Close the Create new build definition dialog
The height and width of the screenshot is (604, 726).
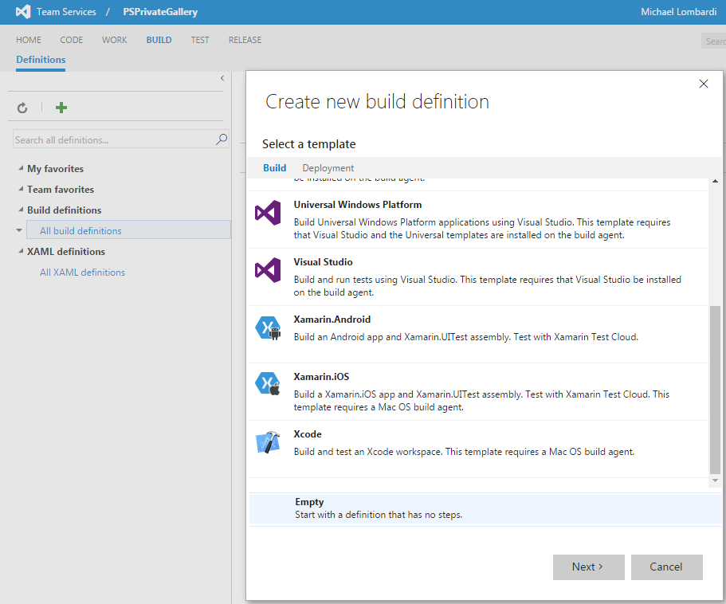coord(704,84)
